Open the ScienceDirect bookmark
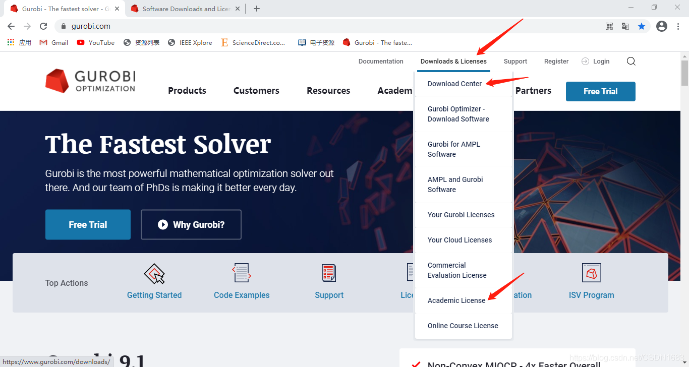 point(253,43)
